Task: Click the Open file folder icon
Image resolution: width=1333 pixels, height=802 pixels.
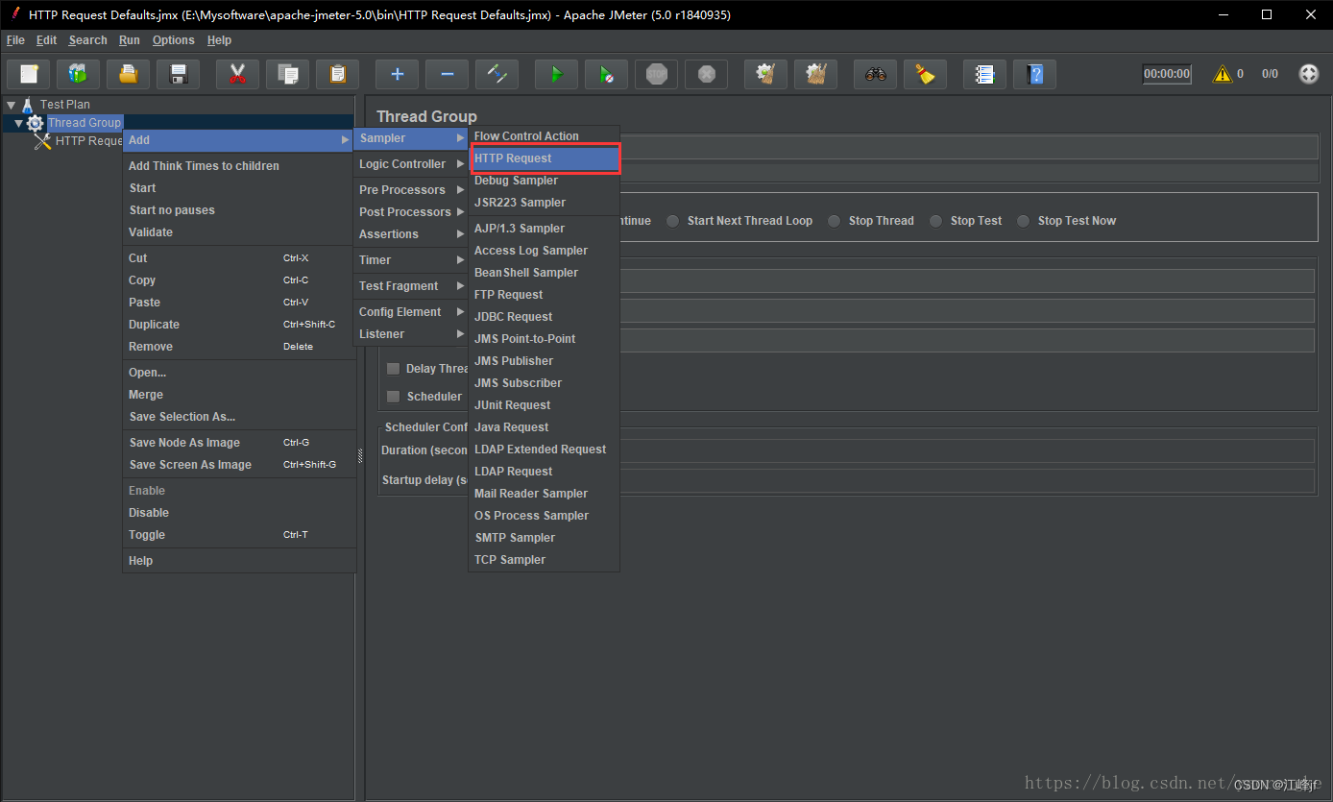Action: click(x=128, y=74)
